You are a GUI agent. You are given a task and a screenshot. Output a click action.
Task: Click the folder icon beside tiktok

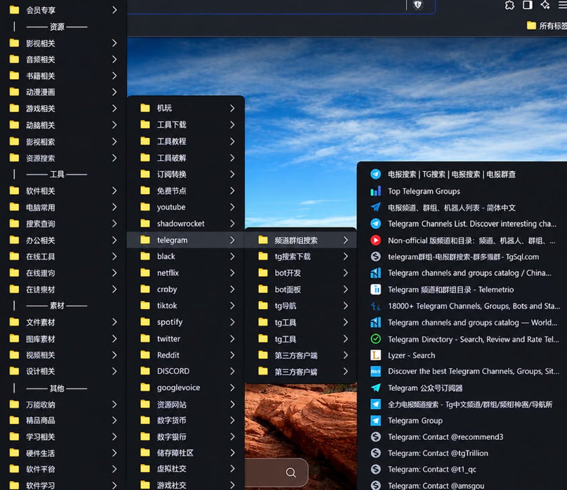click(145, 305)
